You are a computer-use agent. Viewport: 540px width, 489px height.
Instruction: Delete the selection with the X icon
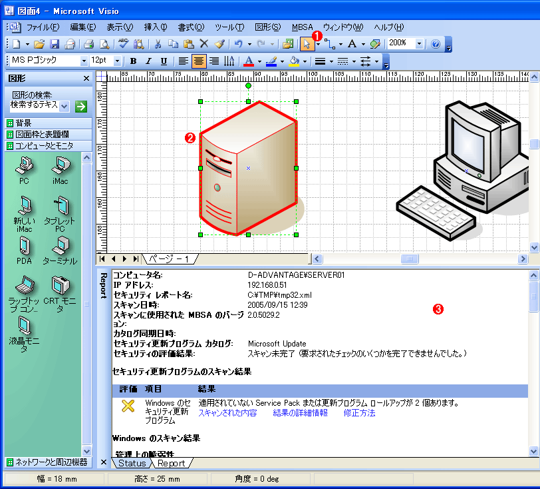[x=204, y=44]
